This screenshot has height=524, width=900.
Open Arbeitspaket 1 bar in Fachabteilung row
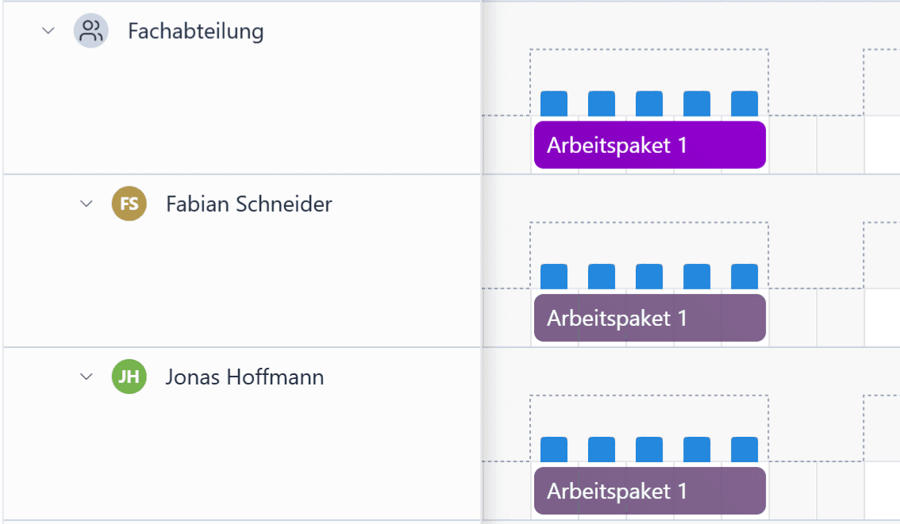click(649, 145)
